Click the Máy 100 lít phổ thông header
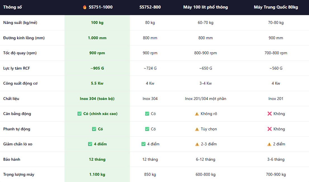 [x=206, y=7]
